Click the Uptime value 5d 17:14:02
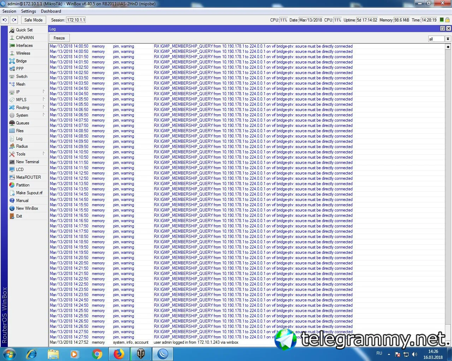 tap(367, 20)
